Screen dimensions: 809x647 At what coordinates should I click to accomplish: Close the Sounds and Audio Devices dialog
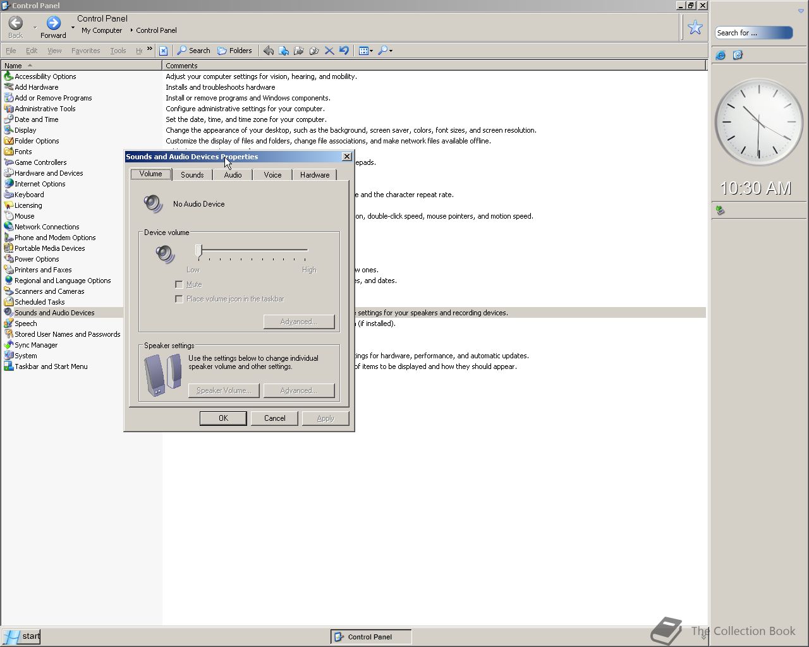click(x=346, y=157)
